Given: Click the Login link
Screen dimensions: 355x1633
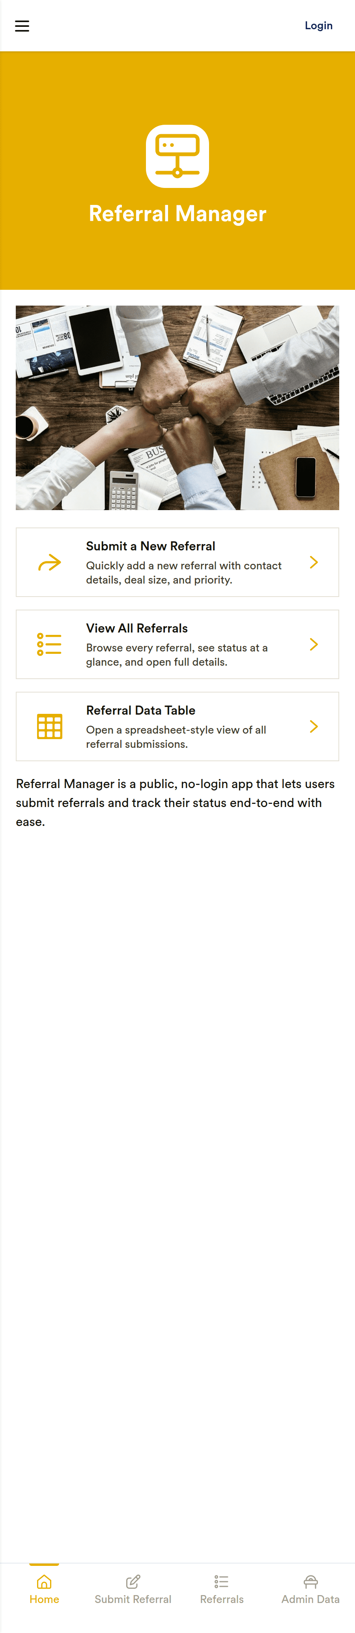Looking at the screenshot, I should (318, 26).
